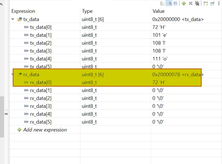Click the green plus beside Add new expression
Viewport: 222px width, 164px height.
click(x=19, y=130)
